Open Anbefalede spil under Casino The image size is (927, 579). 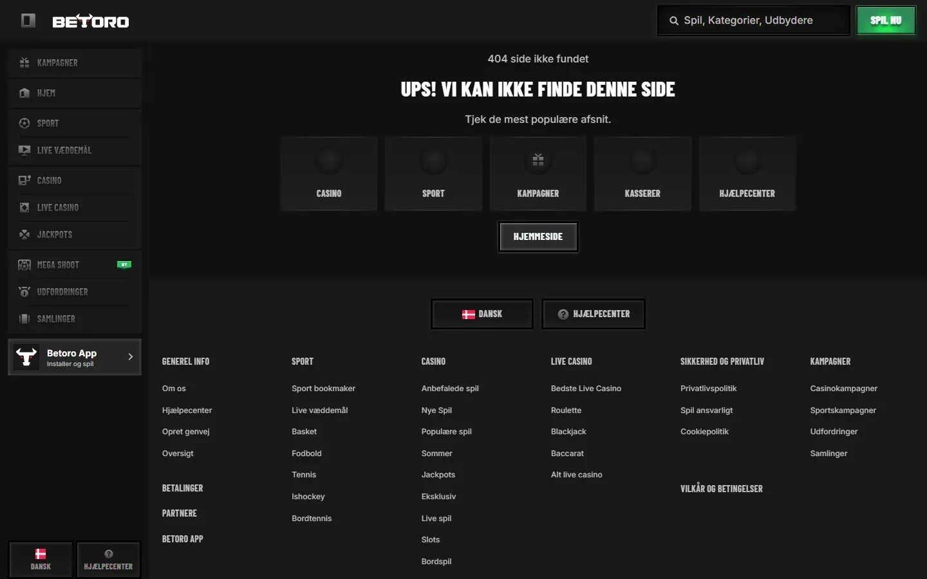pos(450,389)
